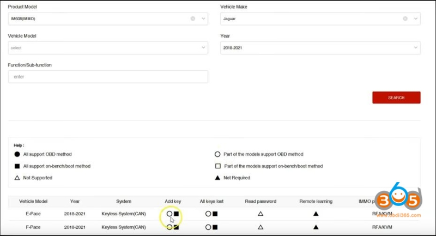Click E-Pace Remote learning filled triangle

click(316, 214)
